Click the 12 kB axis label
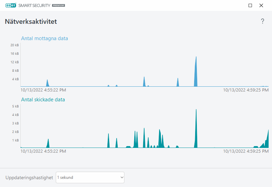The image size is (272, 187). [15, 62]
